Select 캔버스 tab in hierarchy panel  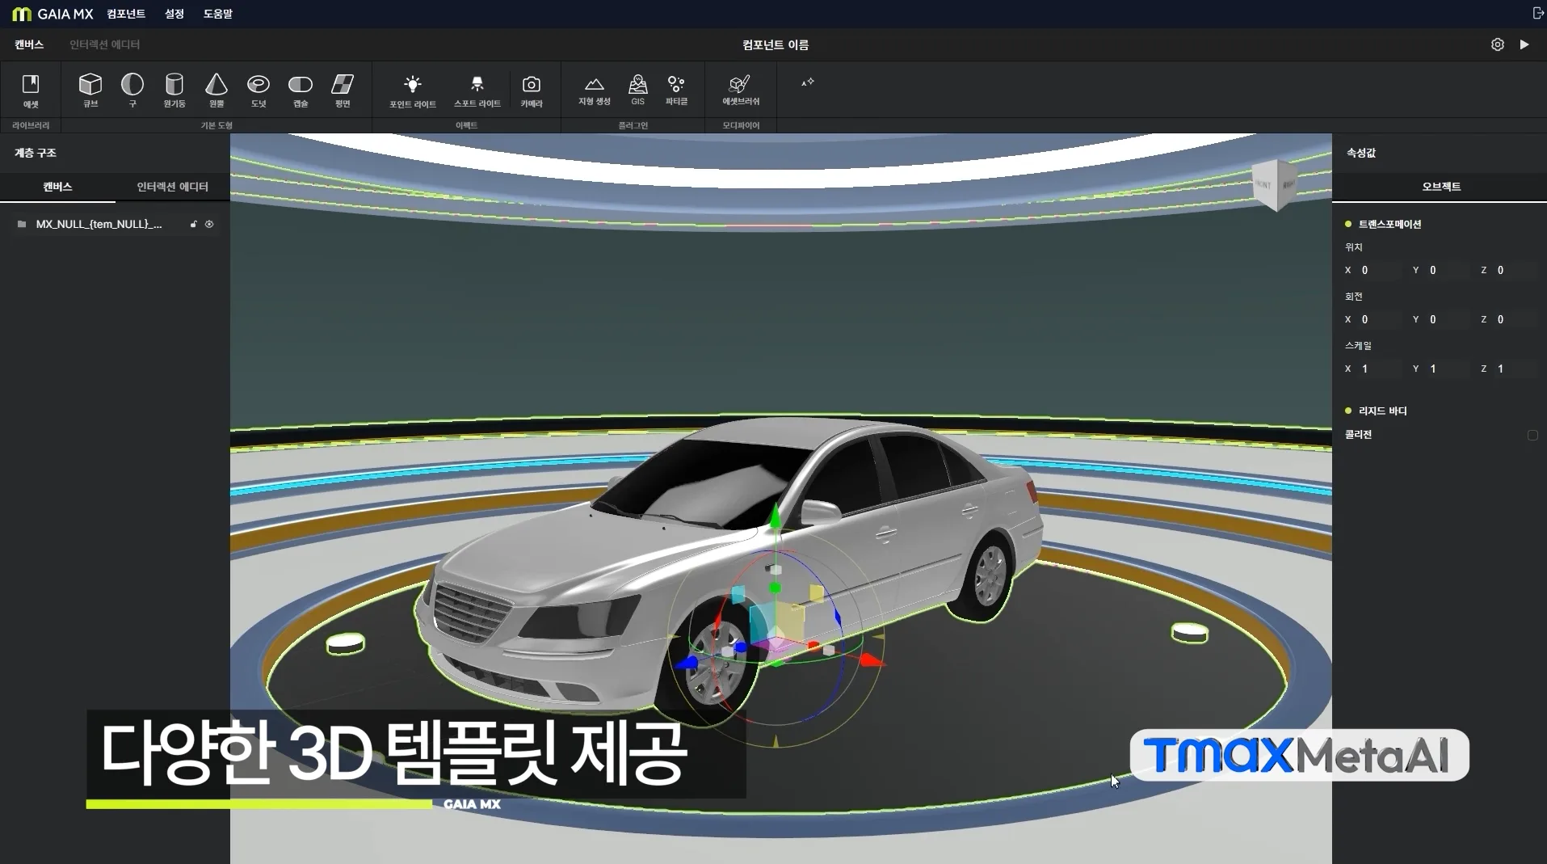[x=57, y=187]
